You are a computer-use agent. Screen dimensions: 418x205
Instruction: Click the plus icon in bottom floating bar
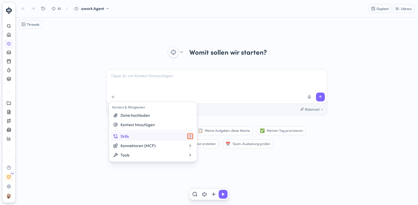pos(214,194)
